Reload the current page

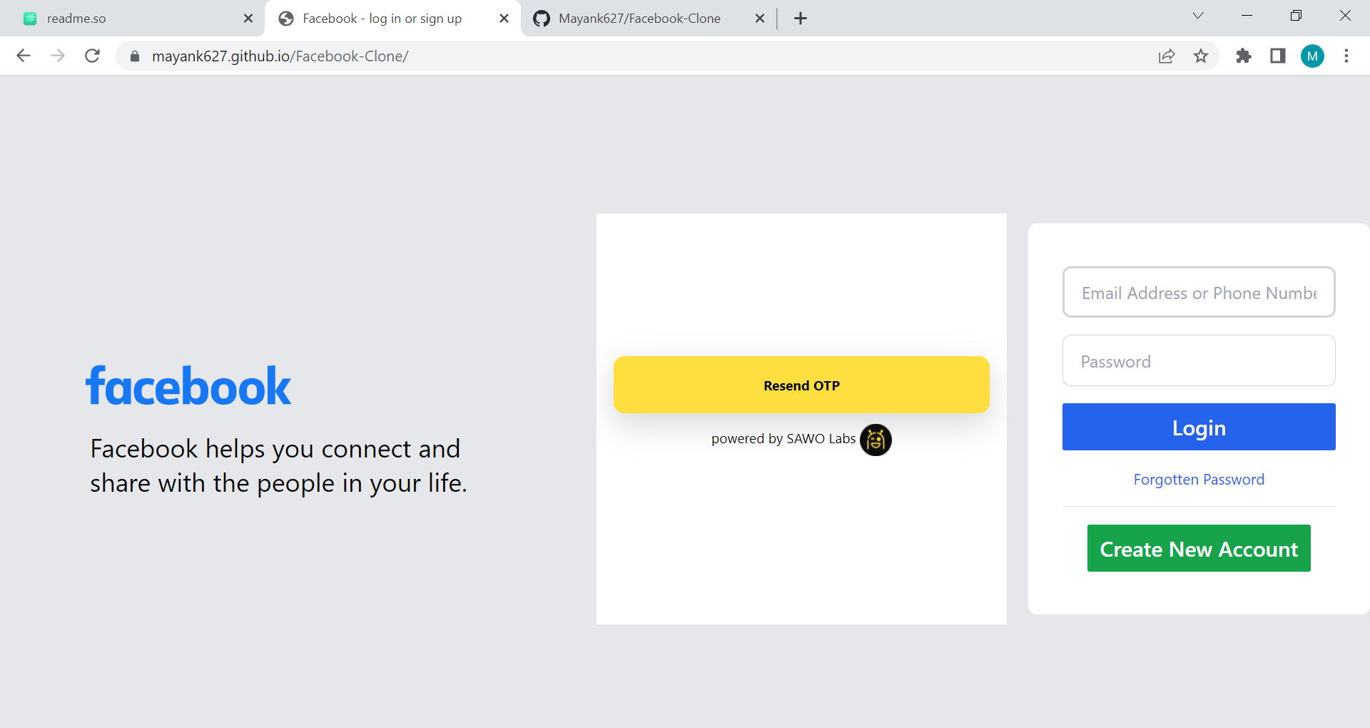coord(92,56)
